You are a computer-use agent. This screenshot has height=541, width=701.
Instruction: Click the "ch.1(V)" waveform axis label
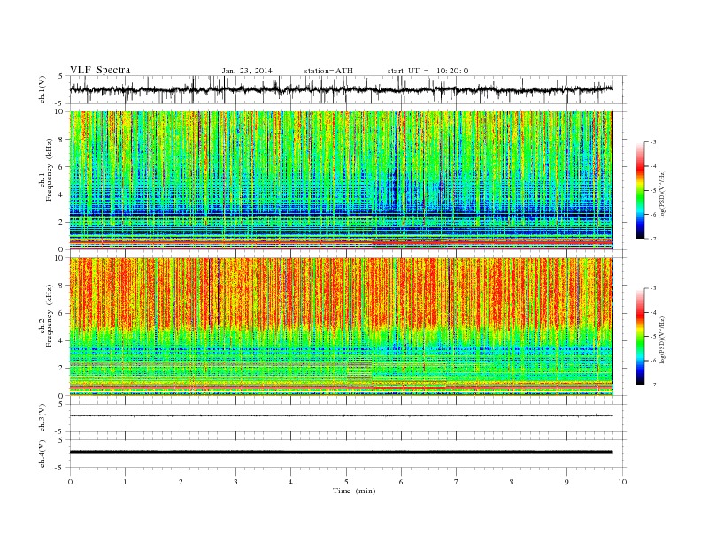click(x=42, y=90)
